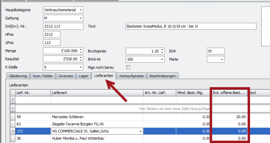Click the Lieferant filter cell
The height and width of the screenshot is (143, 270).
[97, 100]
